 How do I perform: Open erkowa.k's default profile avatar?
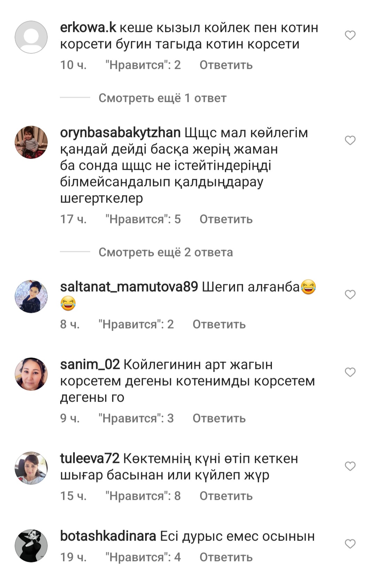31,37
